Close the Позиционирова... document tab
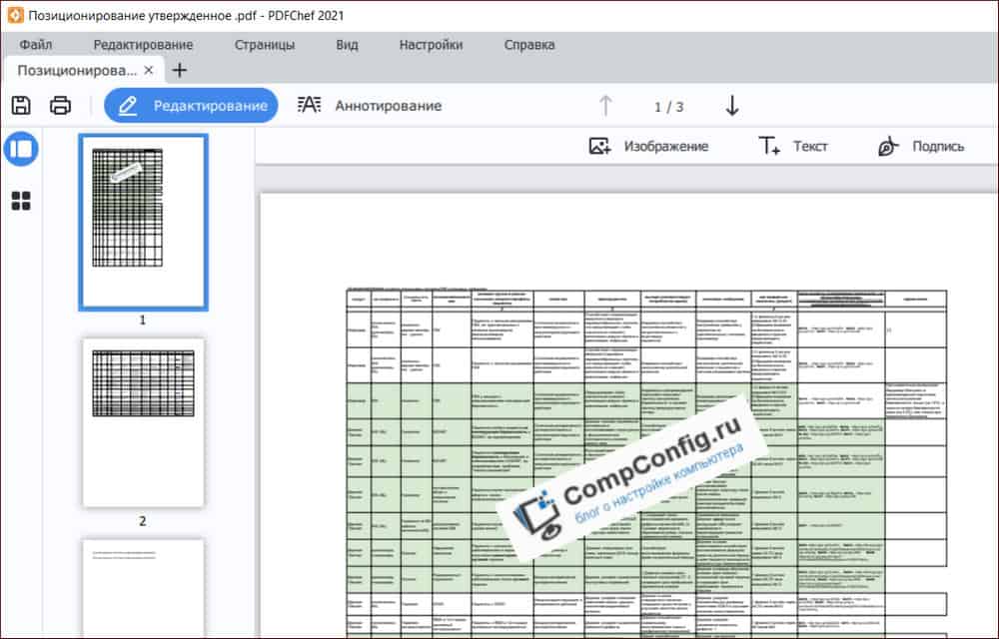This screenshot has width=999, height=639. 149,70
